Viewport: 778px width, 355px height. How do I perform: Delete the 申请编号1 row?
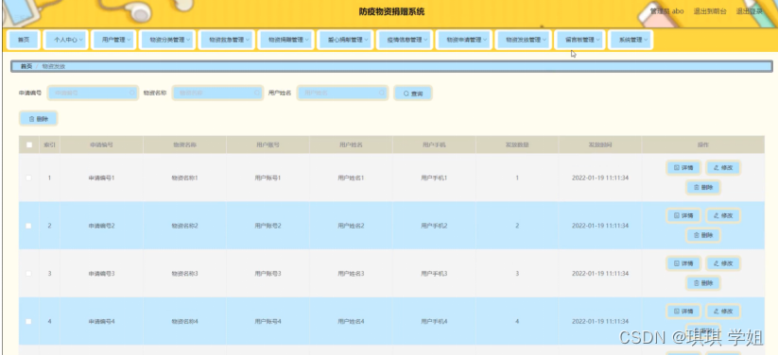tap(703, 188)
